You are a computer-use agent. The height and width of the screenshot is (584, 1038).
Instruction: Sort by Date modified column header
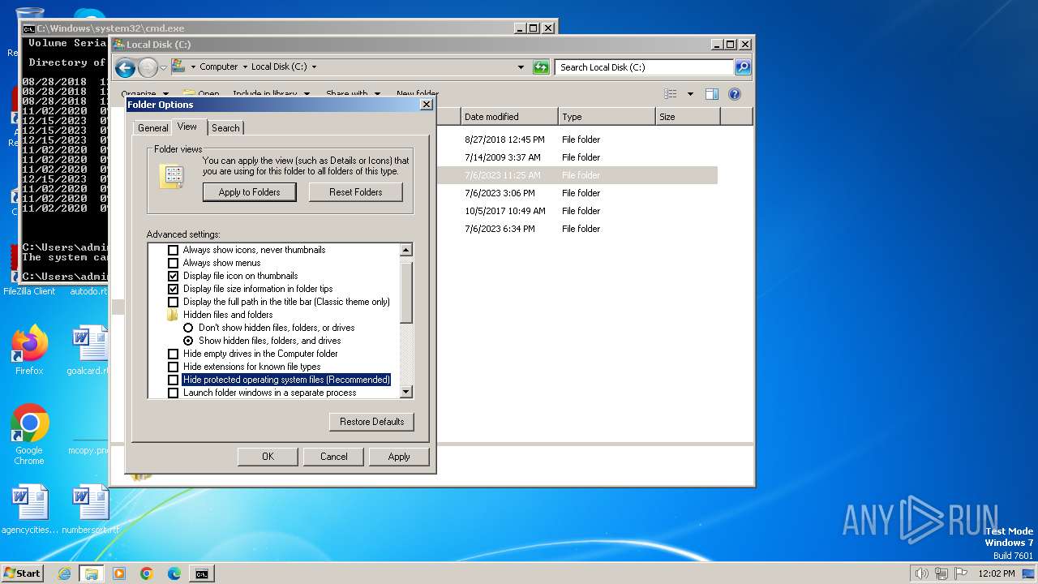tap(509, 117)
